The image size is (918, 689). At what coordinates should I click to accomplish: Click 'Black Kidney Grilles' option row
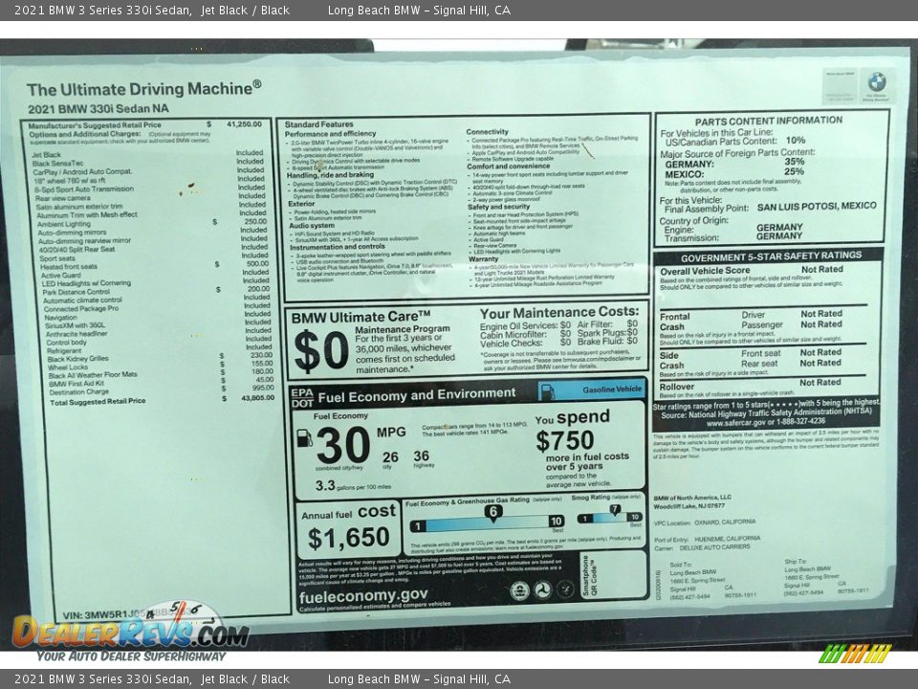160,357
